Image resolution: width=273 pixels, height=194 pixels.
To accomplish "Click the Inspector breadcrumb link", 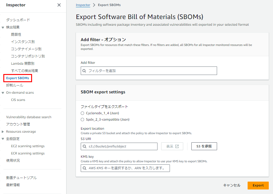I will 83,5.
